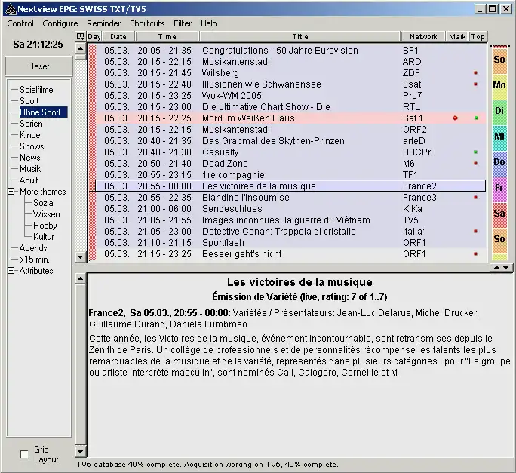
Task: Jump to Wednesday (Mi) in the day bar
Action: (x=499, y=137)
